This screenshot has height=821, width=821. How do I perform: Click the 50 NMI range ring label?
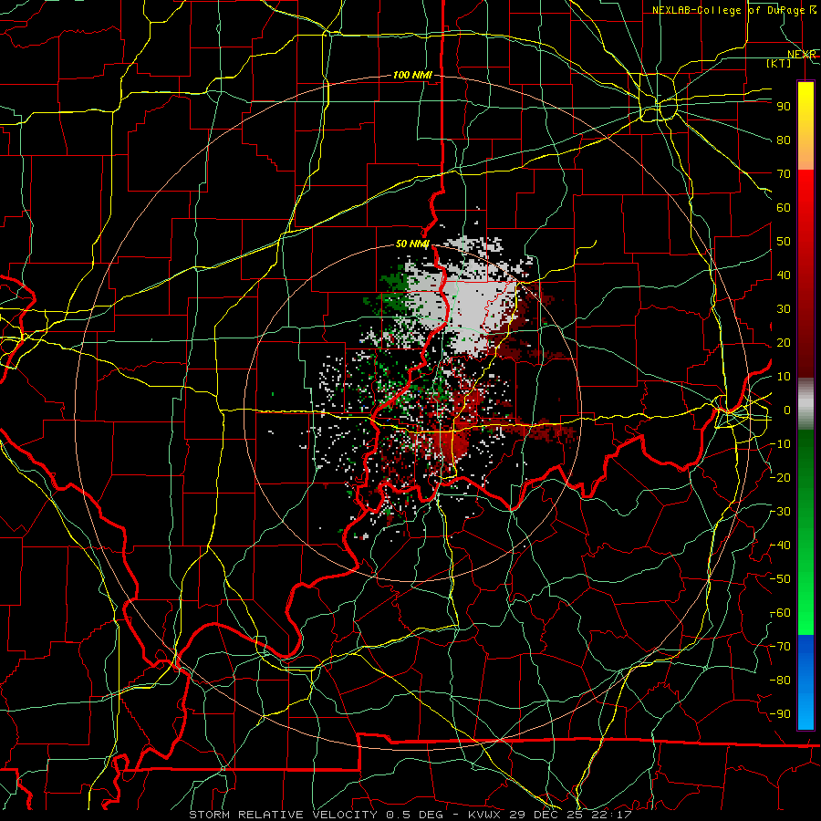[x=412, y=244]
